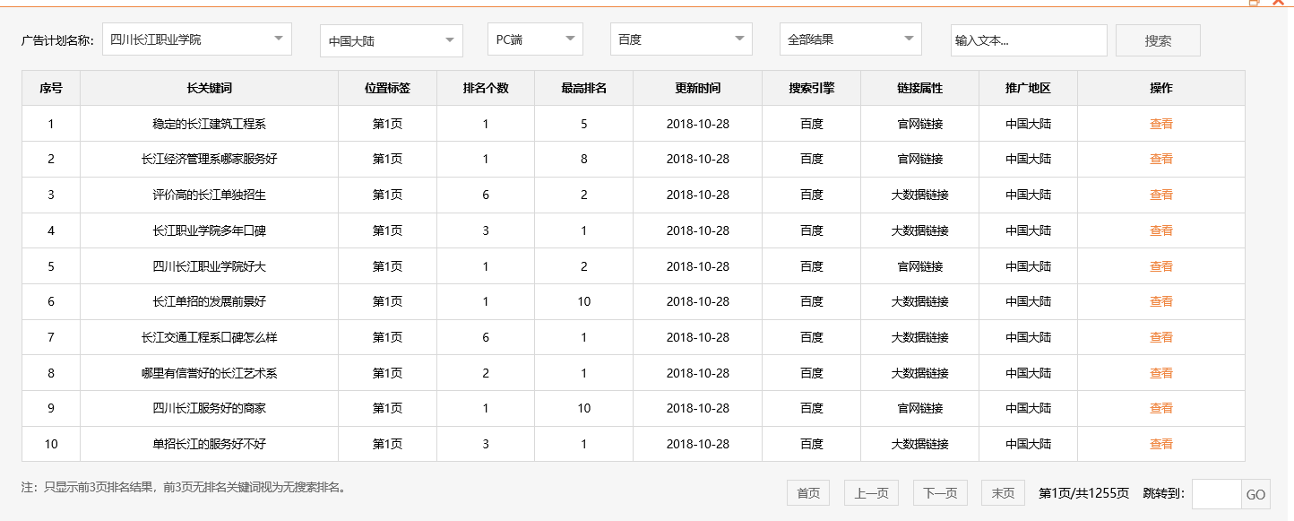Click the 上一页 previous page button
Viewport: 1294px width, 521px height.
pos(870,492)
